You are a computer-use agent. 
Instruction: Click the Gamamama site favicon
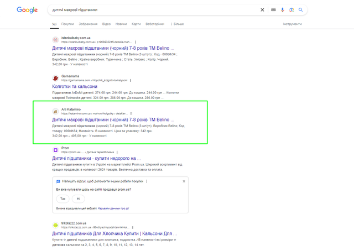tap(55, 78)
